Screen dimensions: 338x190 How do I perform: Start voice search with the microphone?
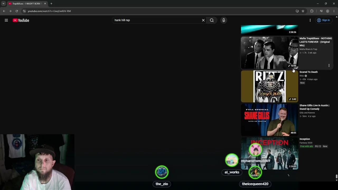tap(224, 20)
